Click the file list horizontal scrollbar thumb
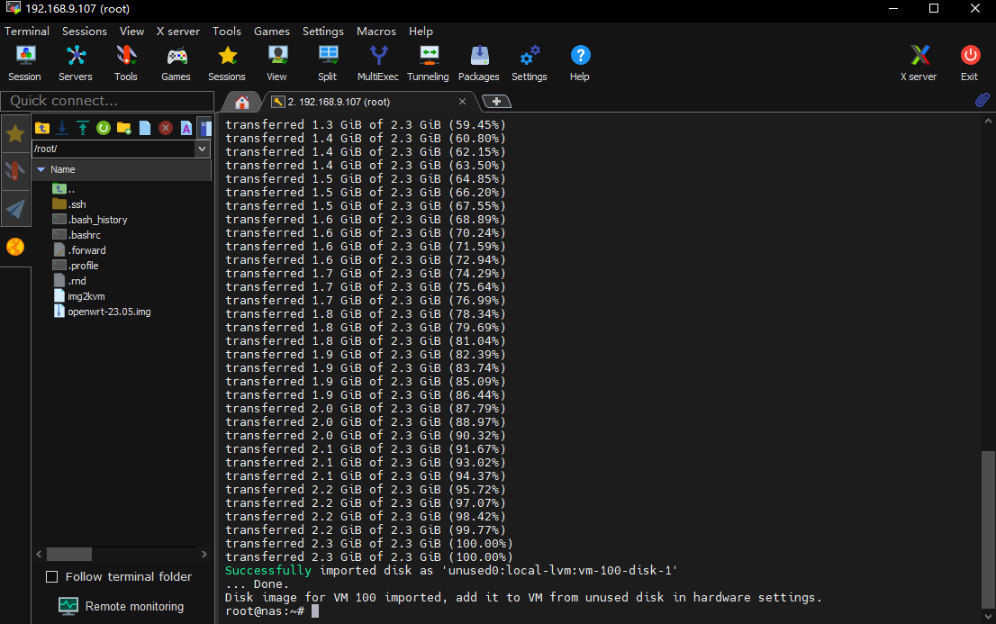This screenshot has height=624, width=996. pos(69,554)
